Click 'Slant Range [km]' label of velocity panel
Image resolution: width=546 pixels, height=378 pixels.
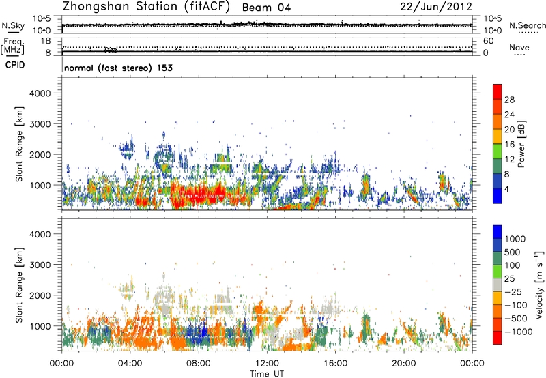pos(19,285)
